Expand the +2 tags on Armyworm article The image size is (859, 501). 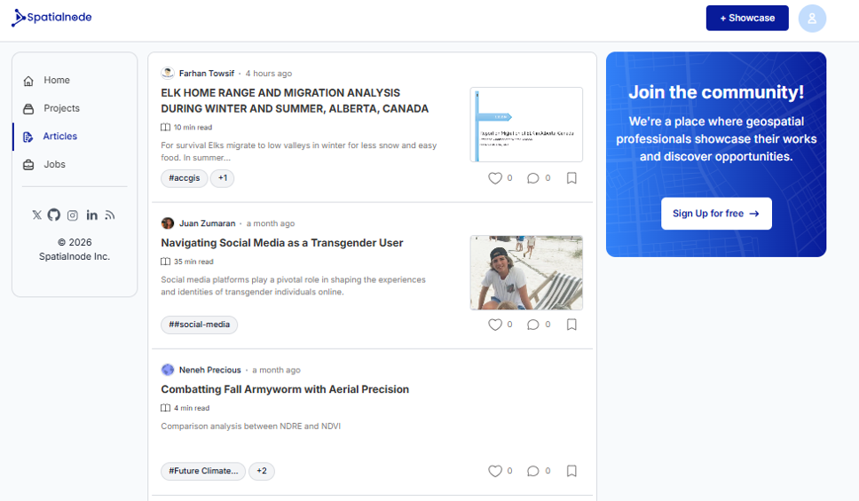tap(262, 471)
